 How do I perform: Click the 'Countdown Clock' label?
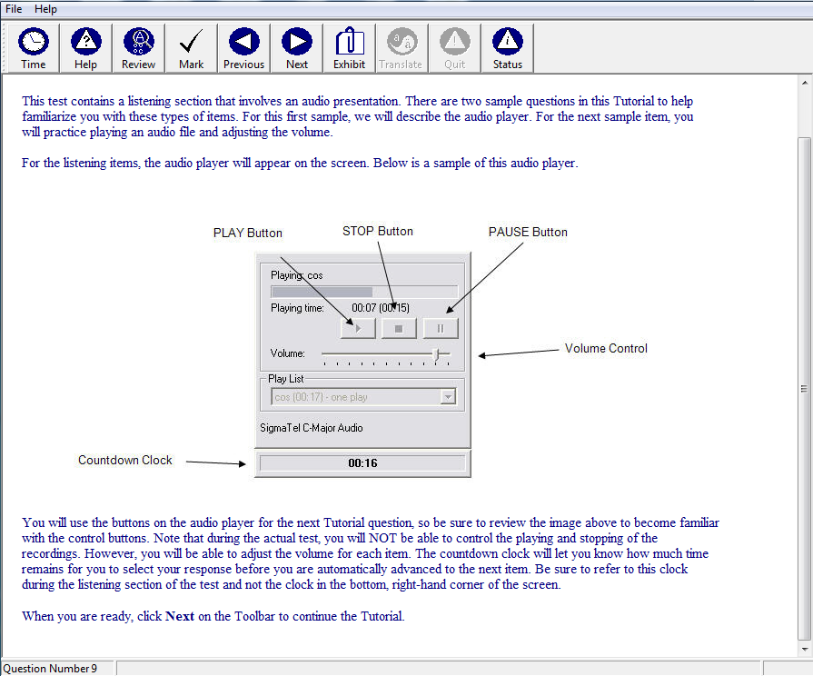(x=125, y=460)
